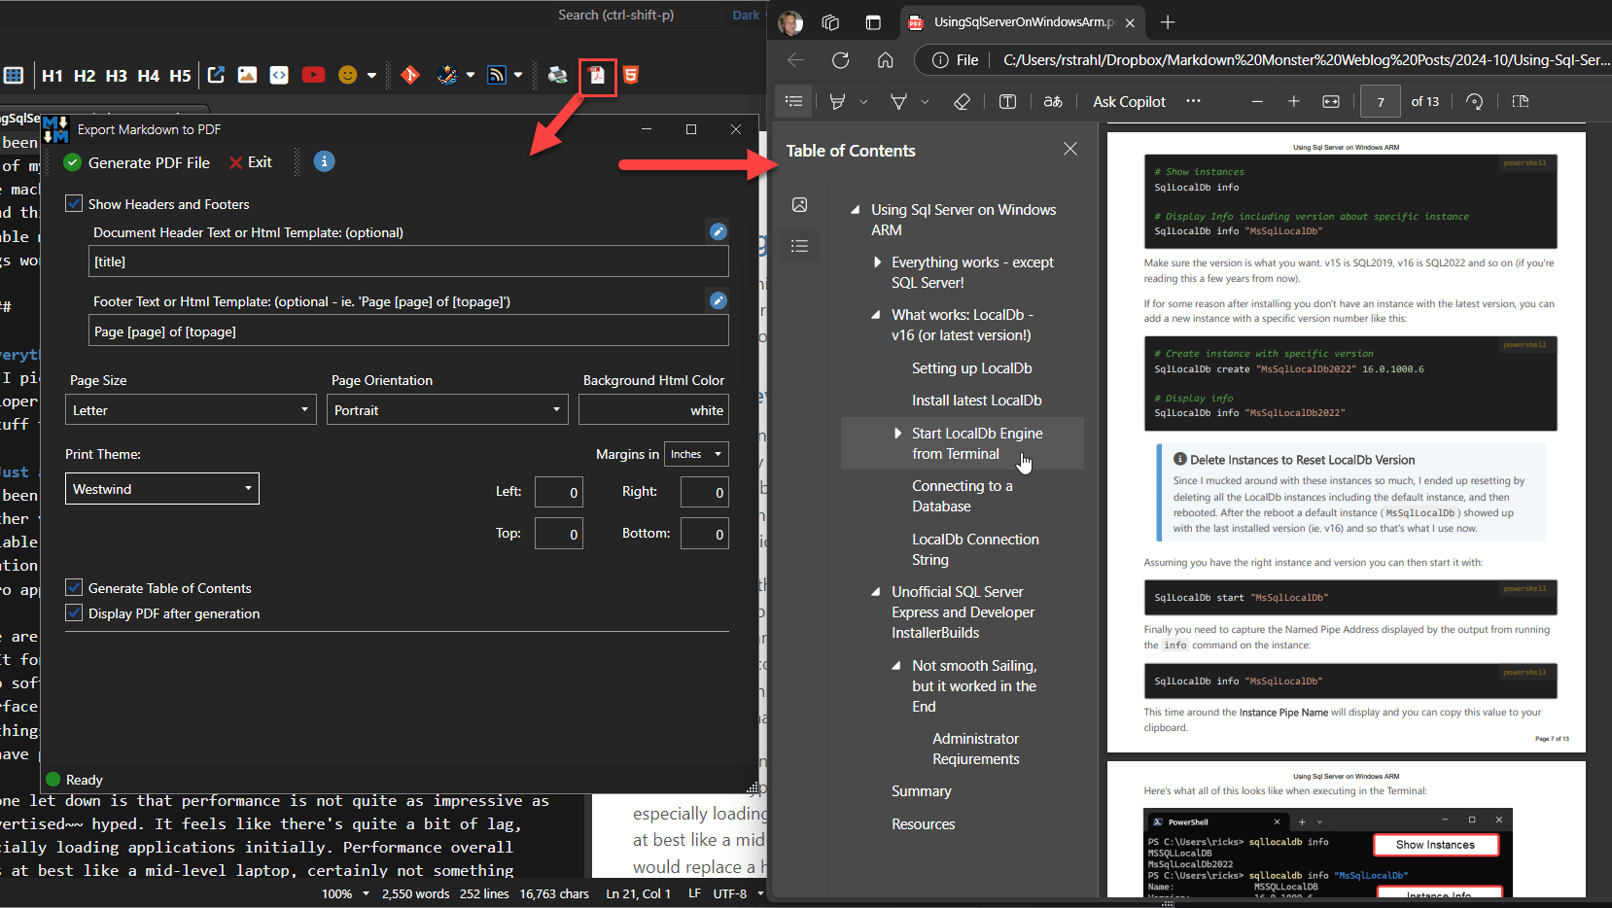Go to the browser home page

886,60
